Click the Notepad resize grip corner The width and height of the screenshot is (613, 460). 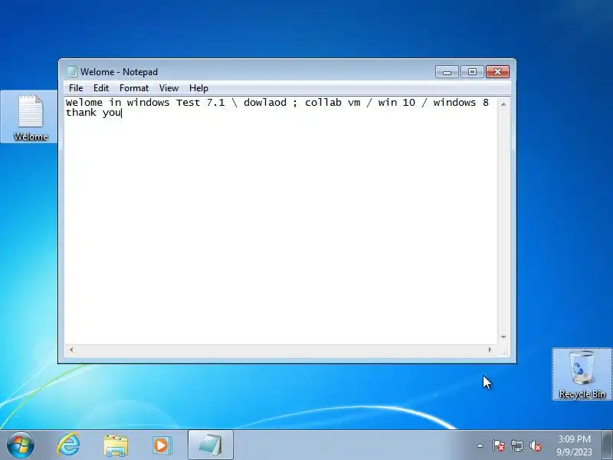tap(504, 352)
